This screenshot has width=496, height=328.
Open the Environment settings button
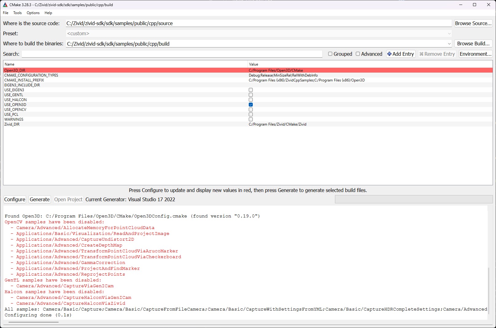tap(475, 54)
